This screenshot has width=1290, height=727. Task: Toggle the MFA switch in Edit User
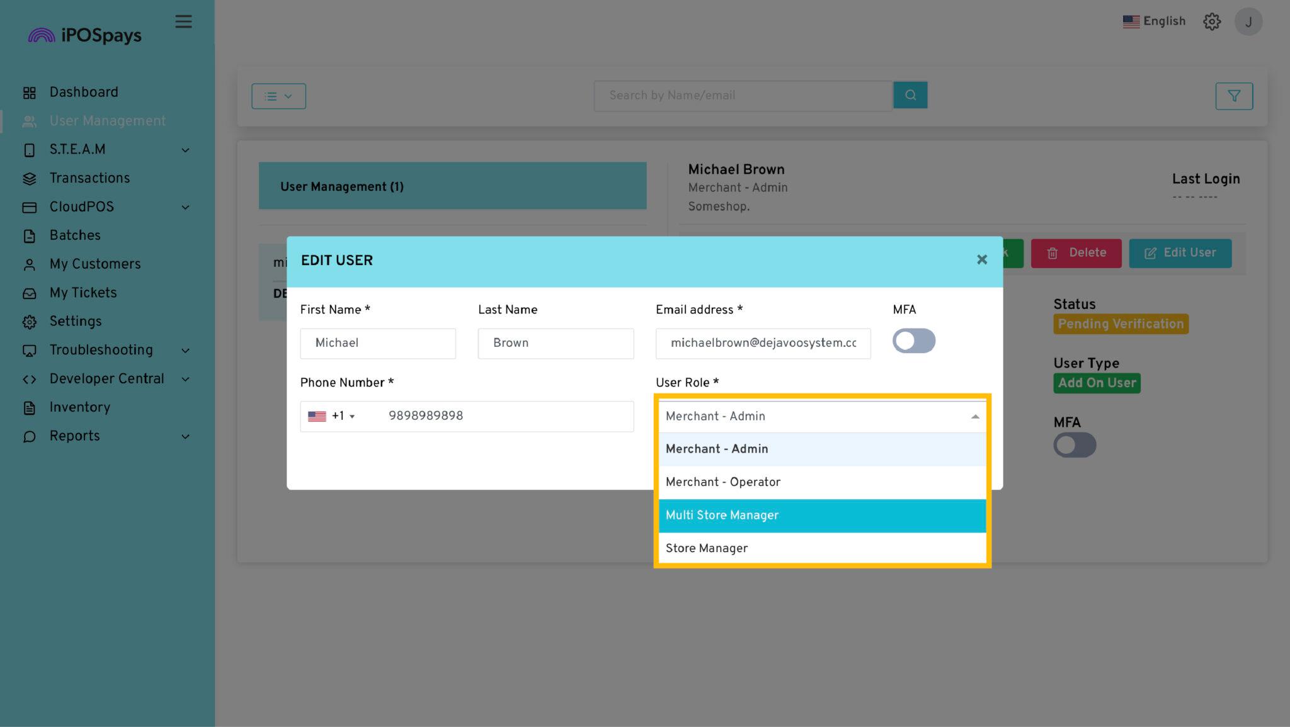(913, 340)
